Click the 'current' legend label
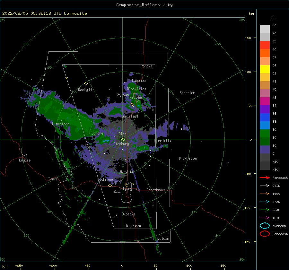This screenshot has width=289, height=270. (x=279, y=226)
